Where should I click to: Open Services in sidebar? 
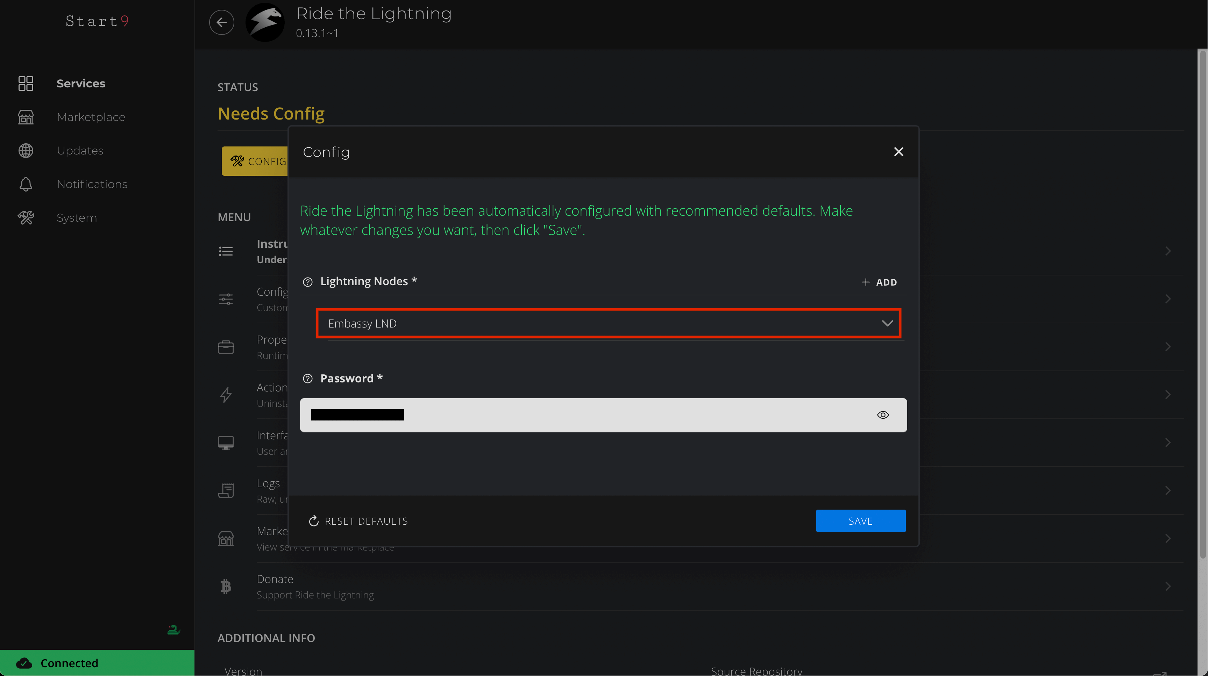coord(81,84)
